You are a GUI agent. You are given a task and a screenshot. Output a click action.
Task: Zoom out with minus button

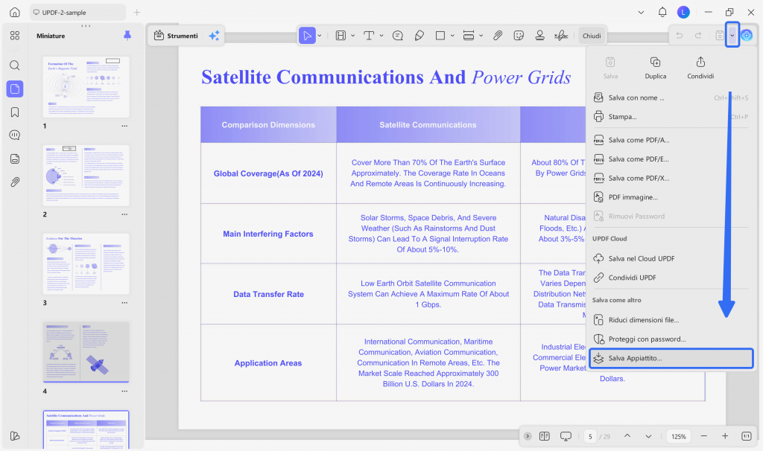coord(703,436)
